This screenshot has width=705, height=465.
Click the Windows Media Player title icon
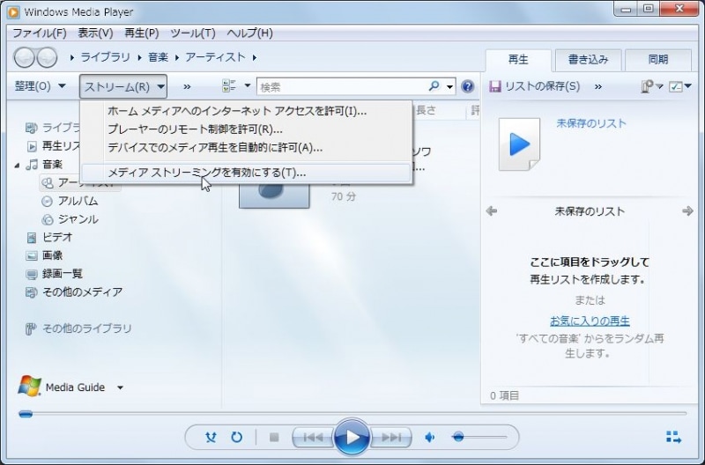(x=13, y=12)
